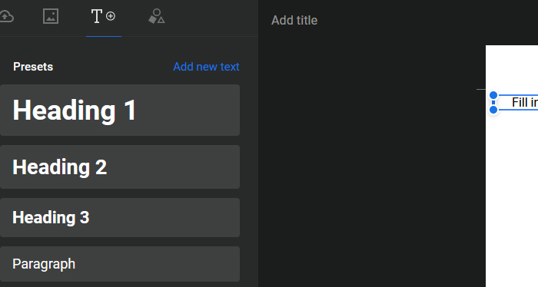
Task: Insert the Heading 1 preset
Action: click(x=120, y=111)
